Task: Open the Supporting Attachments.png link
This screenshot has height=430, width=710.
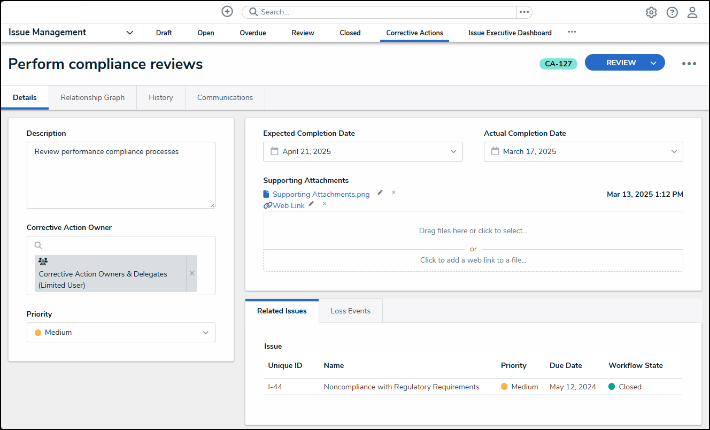Action: pos(321,194)
